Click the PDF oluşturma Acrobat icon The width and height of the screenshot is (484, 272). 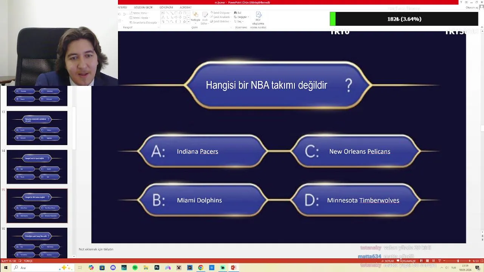(x=258, y=19)
